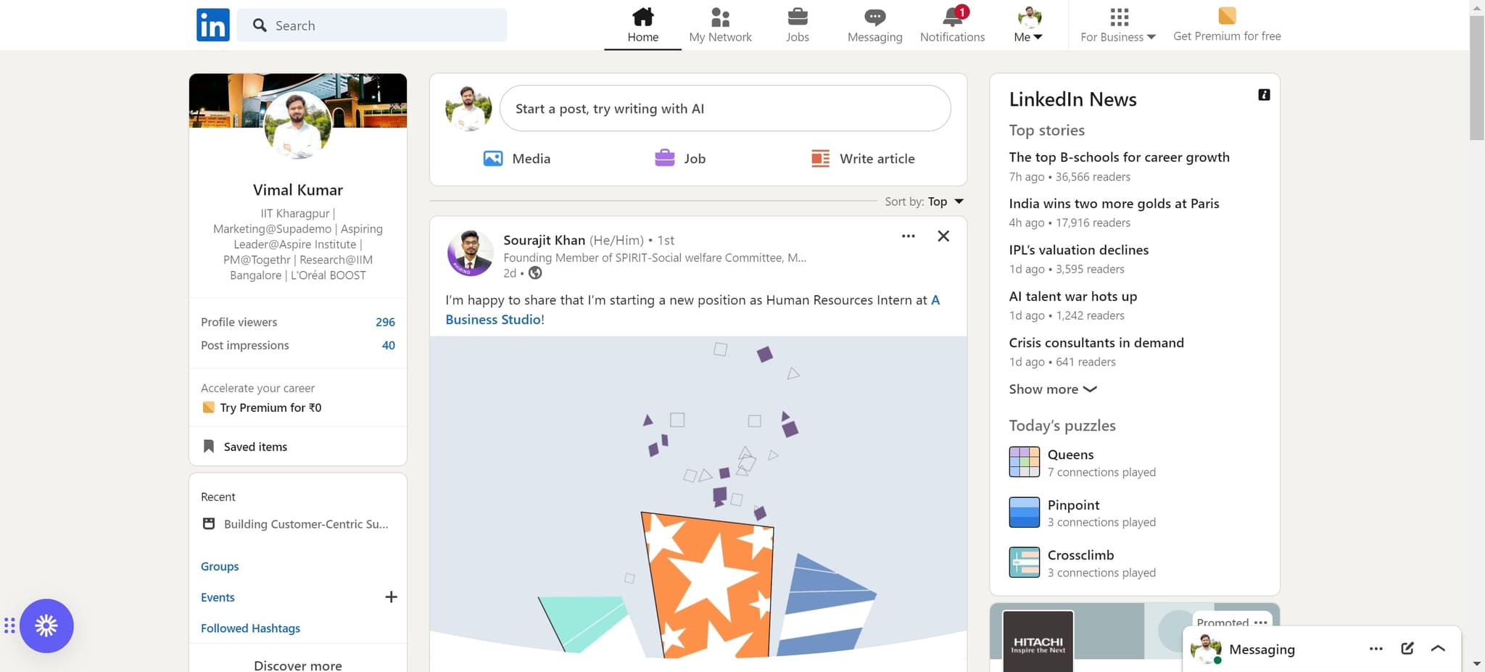1485x672 pixels.
Task: Dismiss Sourajit Khan's post
Action: [943, 236]
